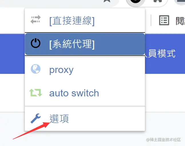This screenshot has width=185, height=146.
Task: Open the reading list panel icon
Action: [164, 20]
